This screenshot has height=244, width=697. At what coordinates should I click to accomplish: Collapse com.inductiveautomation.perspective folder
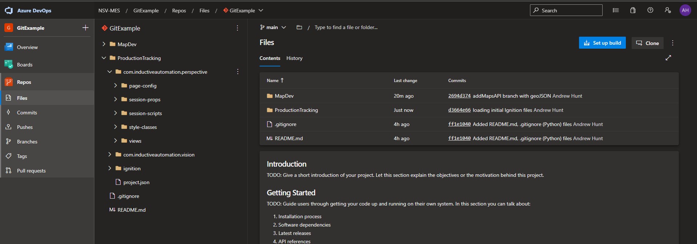[x=110, y=72]
